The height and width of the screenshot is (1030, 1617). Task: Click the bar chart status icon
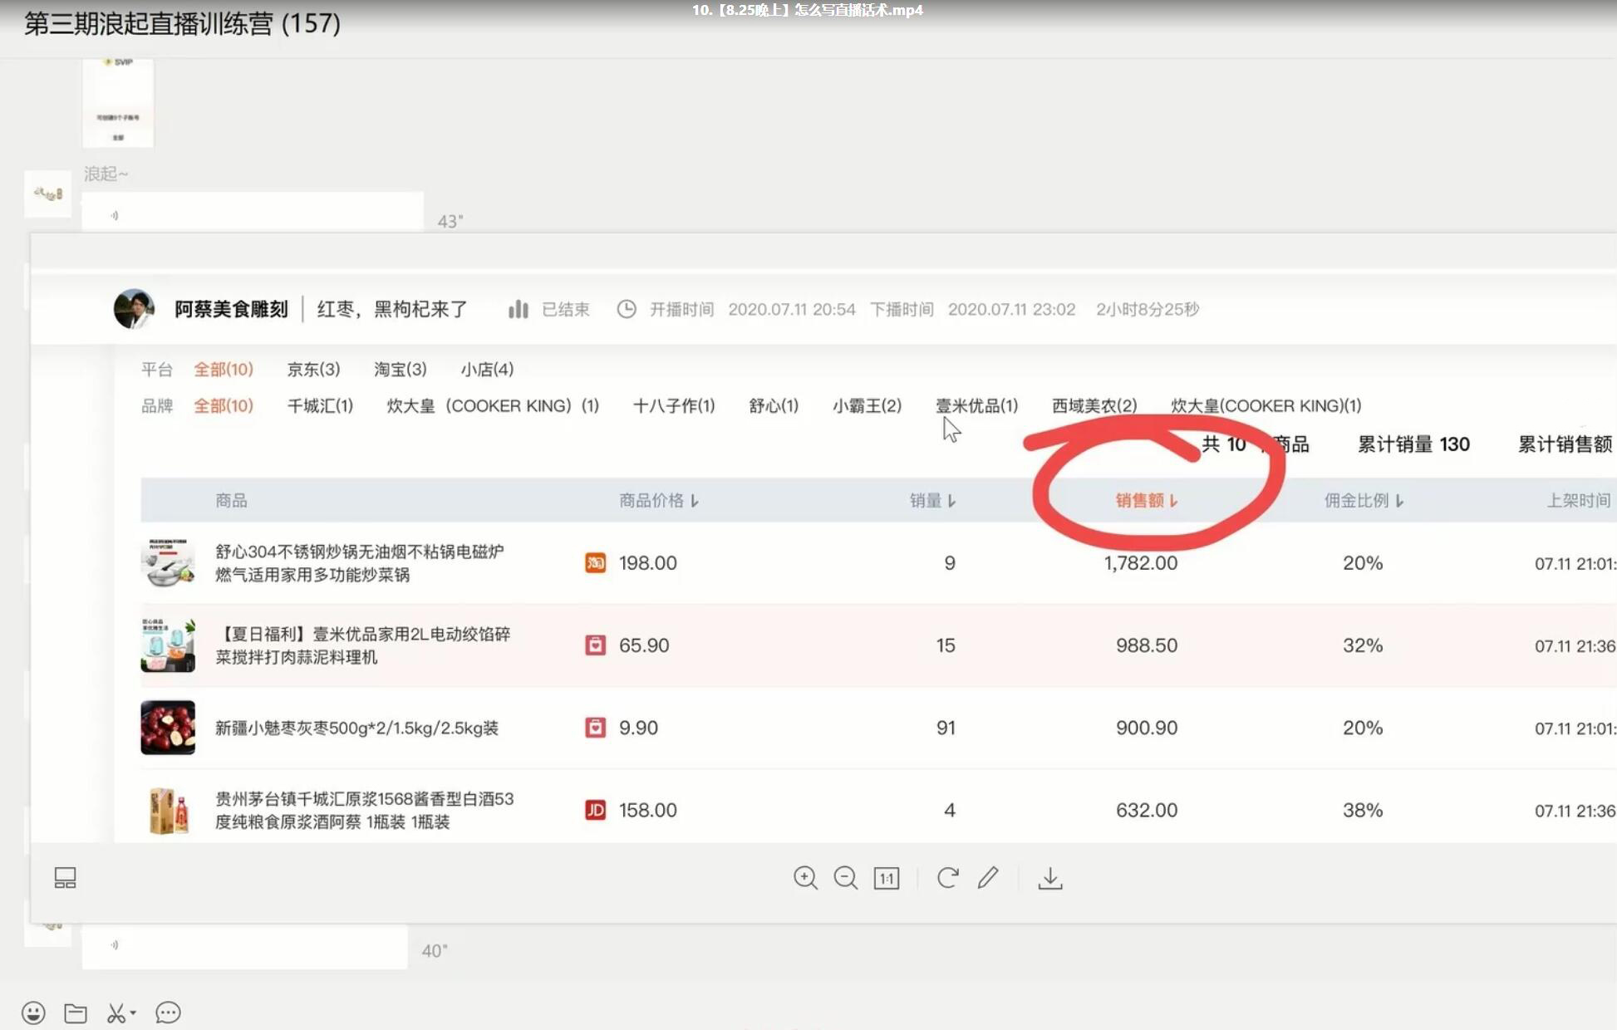tap(519, 309)
